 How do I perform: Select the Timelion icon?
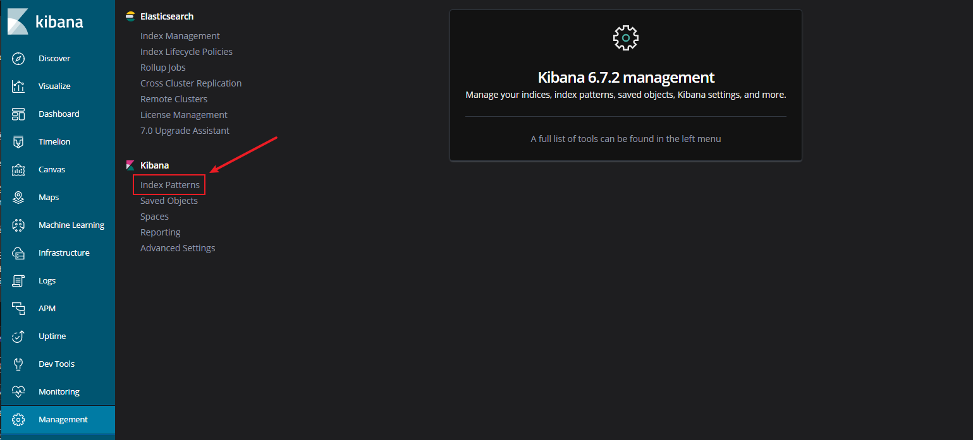18,142
